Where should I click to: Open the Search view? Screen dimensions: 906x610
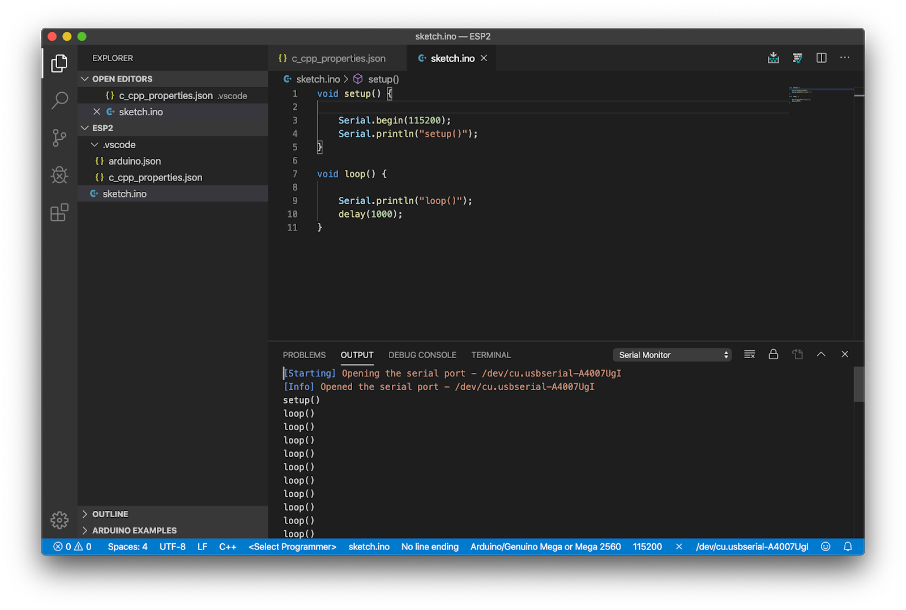59,100
